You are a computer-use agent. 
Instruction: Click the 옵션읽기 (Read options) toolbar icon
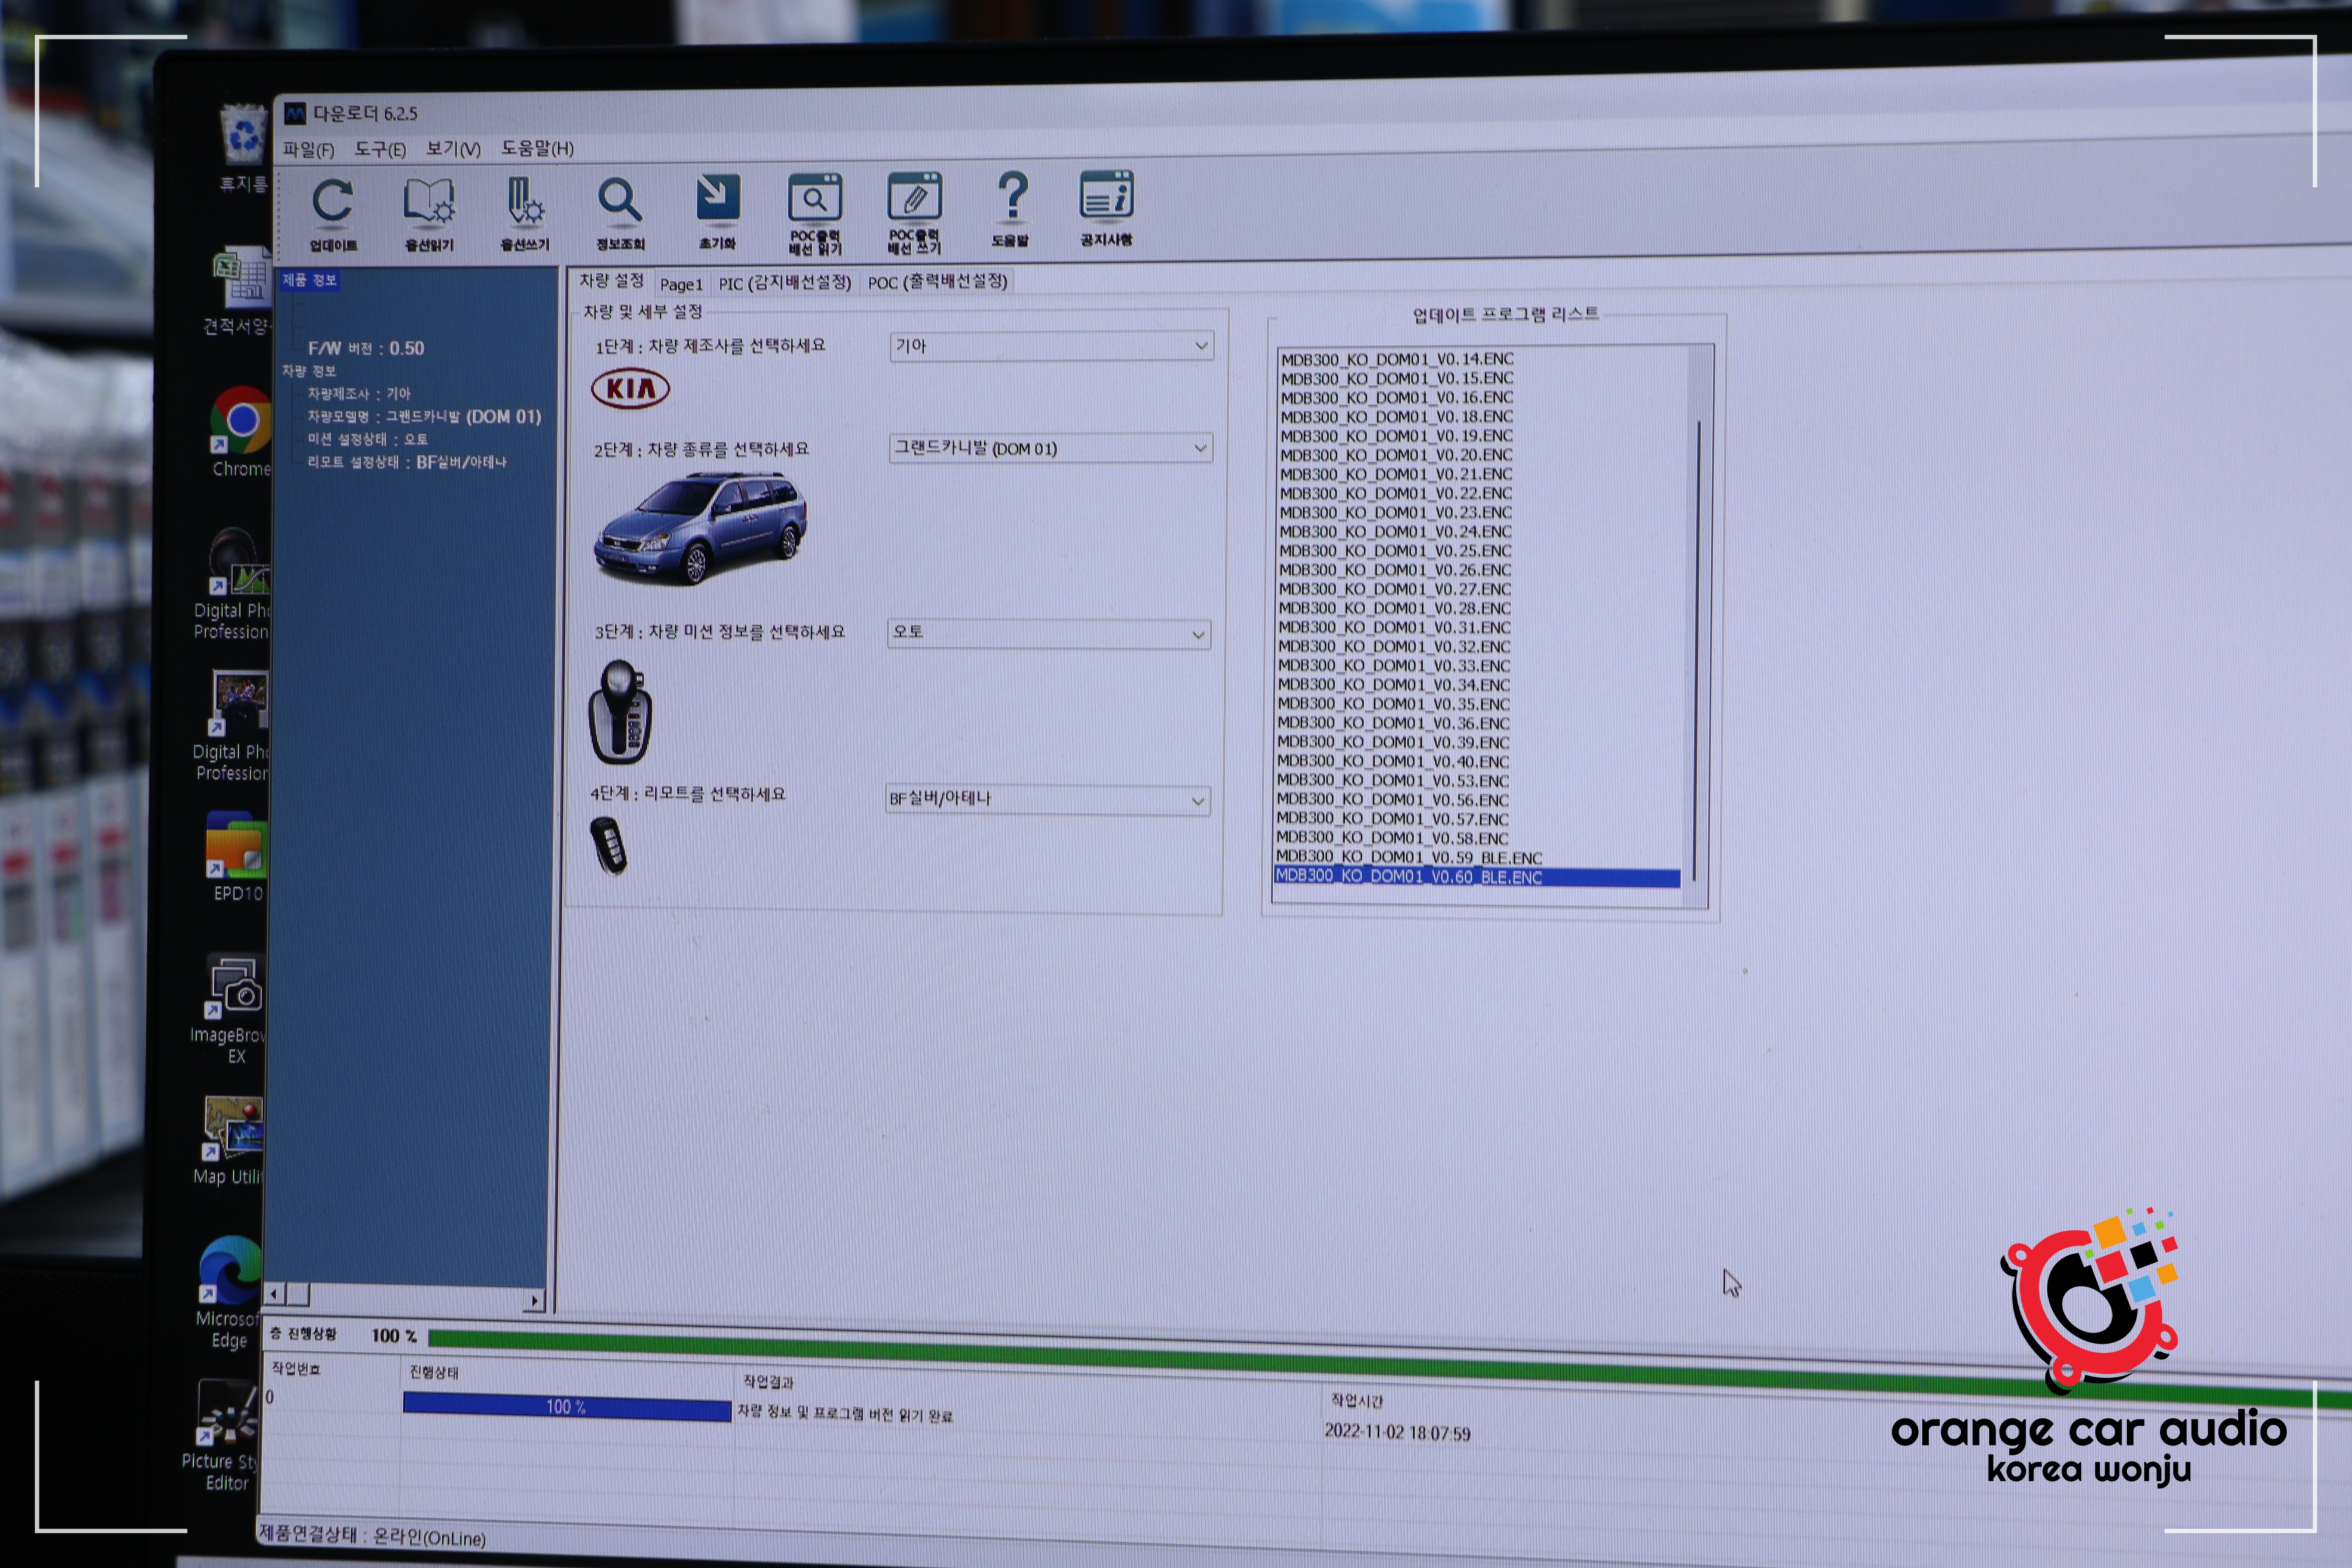point(429,214)
